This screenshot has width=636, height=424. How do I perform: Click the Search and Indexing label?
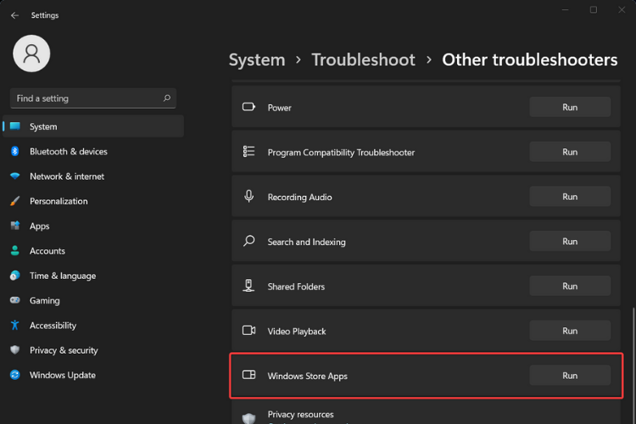pos(307,242)
